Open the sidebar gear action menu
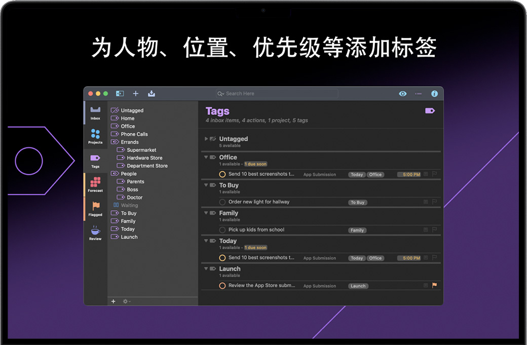The image size is (527, 345). [x=126, y=301]
